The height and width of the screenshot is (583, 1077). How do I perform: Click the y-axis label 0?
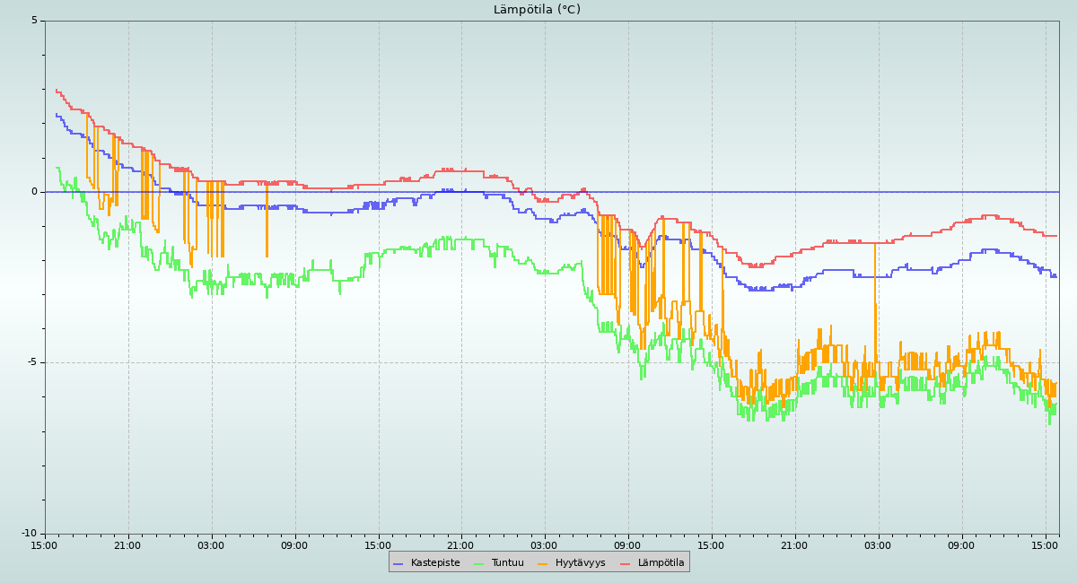click(x=35, y=192)
